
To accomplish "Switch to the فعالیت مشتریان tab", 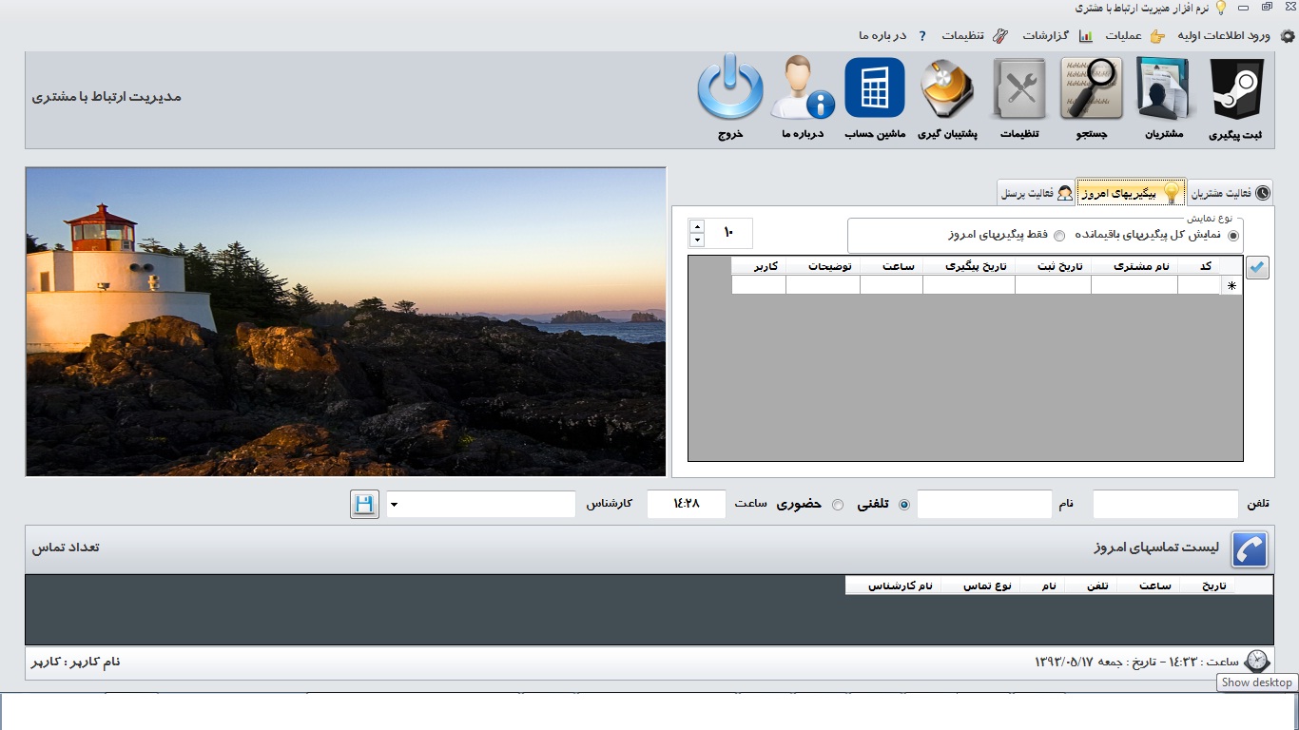I will 1230,193.
